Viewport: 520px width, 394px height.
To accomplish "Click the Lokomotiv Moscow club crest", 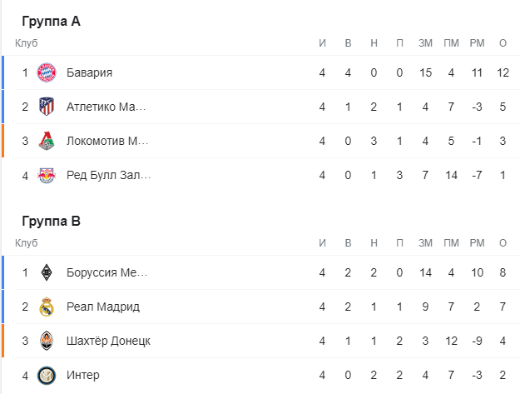I will tap(47, 141).
